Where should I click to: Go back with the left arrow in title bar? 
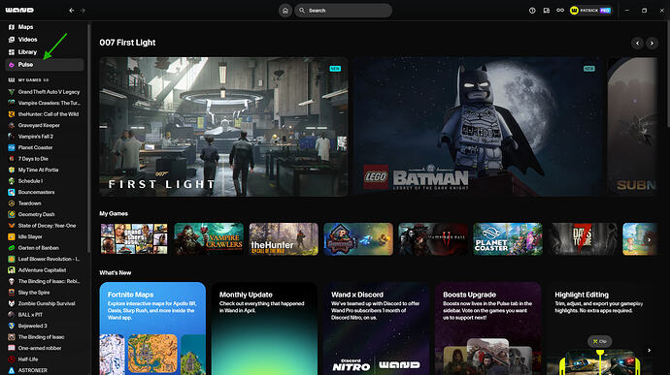[71, 11]
